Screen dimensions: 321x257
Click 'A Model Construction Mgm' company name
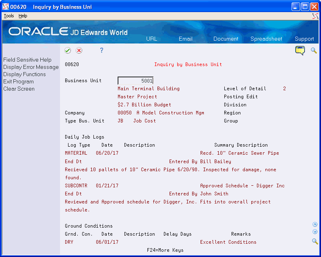[170, 113]
